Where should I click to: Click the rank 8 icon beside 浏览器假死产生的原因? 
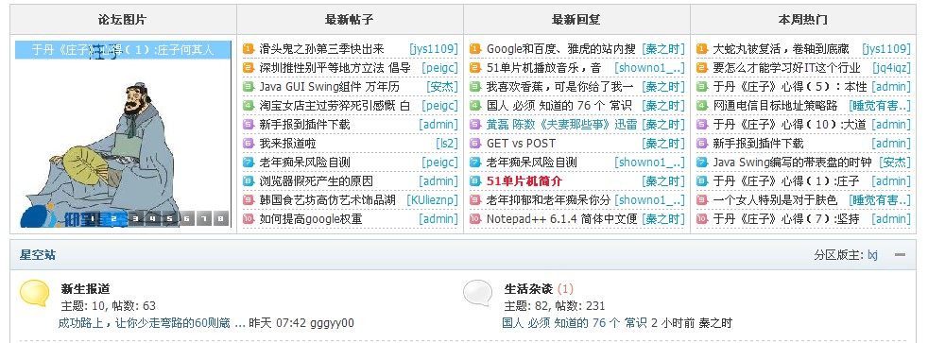pyautogui.click(x=249, y=181)
